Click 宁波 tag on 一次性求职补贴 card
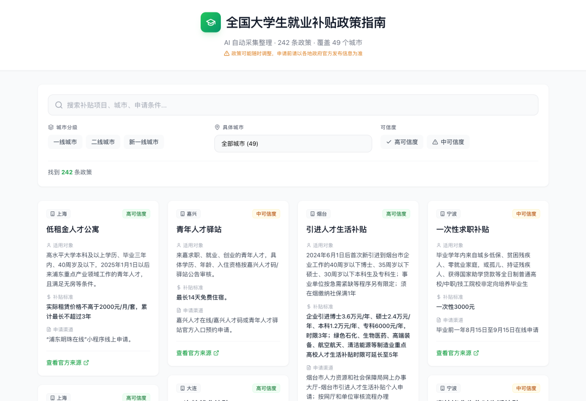 click(x=449, y=214)
